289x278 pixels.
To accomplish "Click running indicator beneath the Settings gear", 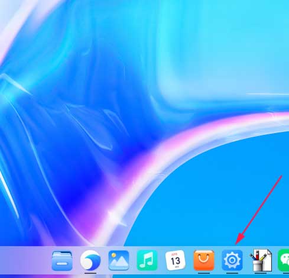I will 232,273.
